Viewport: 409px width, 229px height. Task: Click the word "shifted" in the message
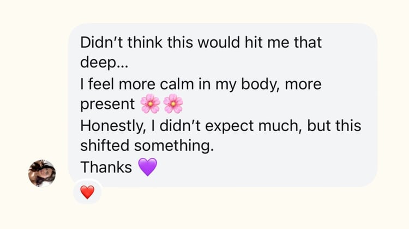[105, 146]
